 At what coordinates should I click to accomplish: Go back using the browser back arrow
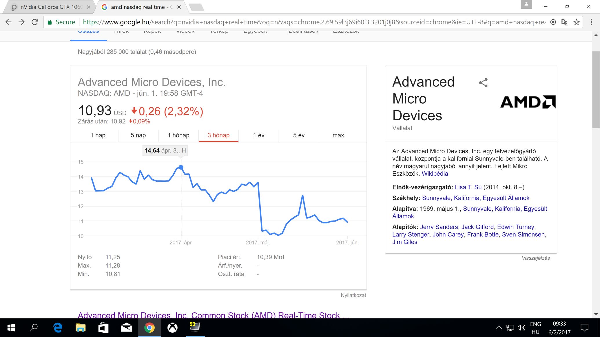pos(8,22)
